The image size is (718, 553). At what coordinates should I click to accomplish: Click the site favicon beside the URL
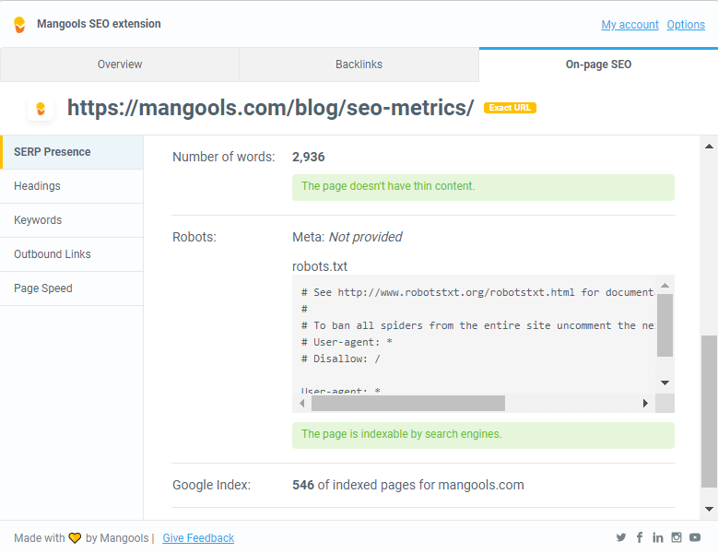(41, 109)
